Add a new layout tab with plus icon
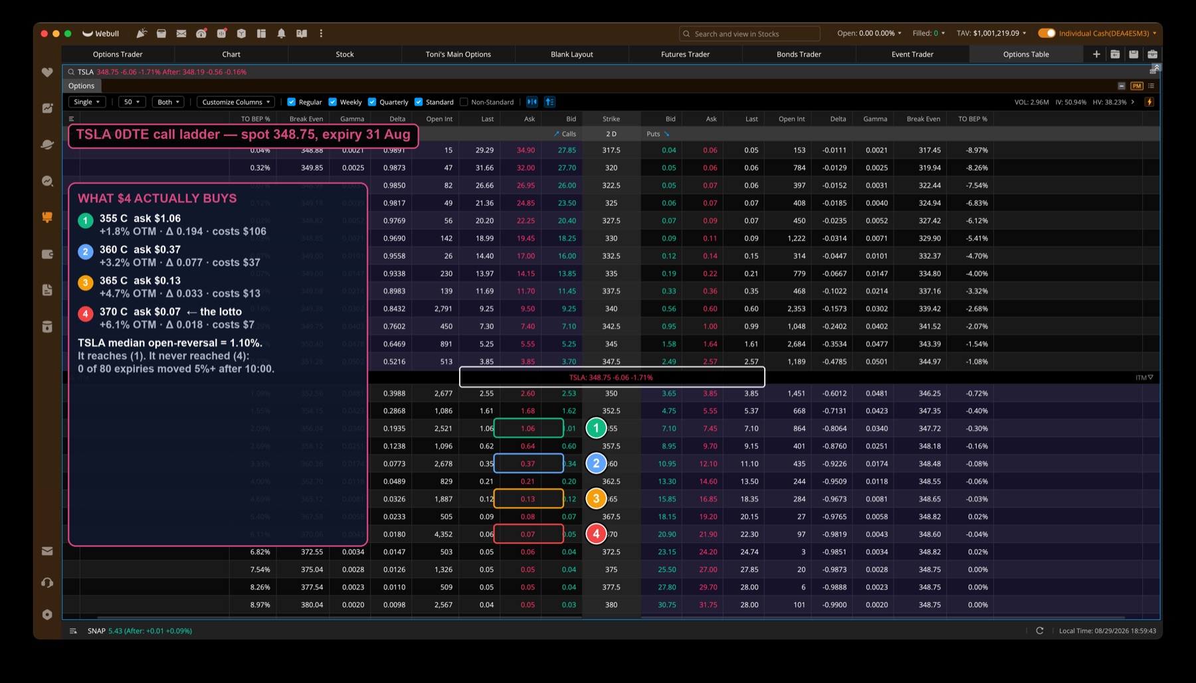The image size is (1196, 683). [x=1096, y=54]
